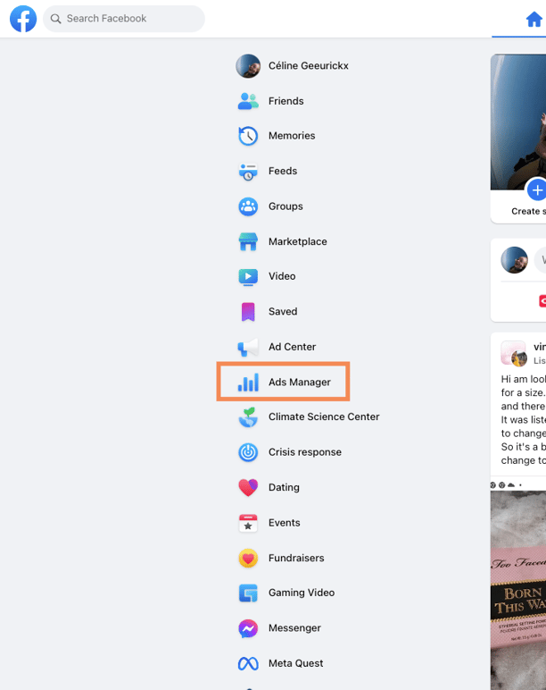Image resolution: width=546 pixels, height=690 pixels.
Task: Click the Create story plus button
Action: click(537, 190)
